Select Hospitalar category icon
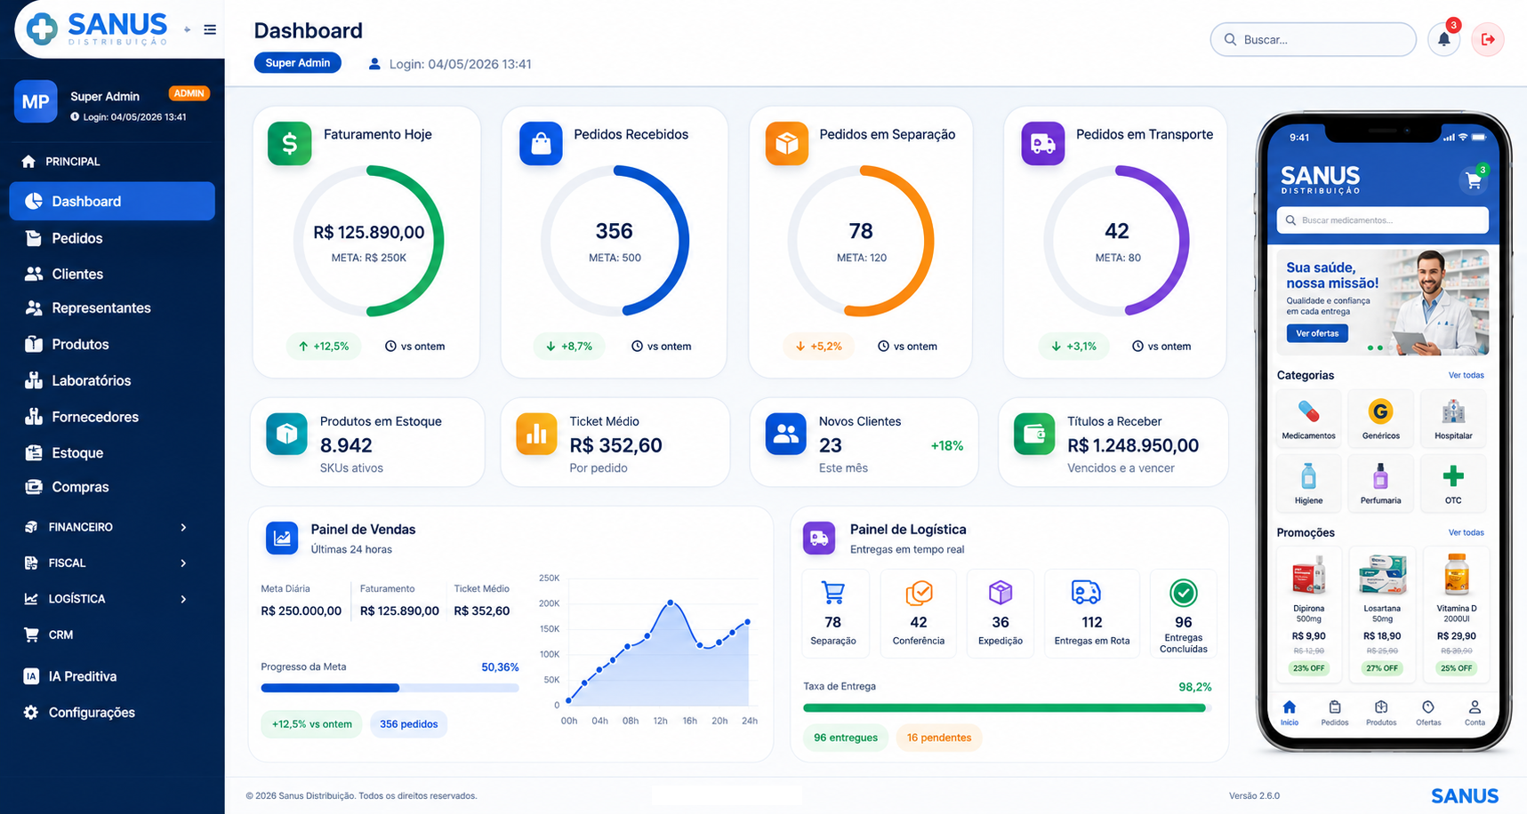Viewport: 1527px width, 814px height. (1453, 411)
